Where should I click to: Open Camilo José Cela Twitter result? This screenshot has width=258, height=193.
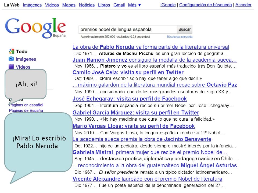coord(128,72)
